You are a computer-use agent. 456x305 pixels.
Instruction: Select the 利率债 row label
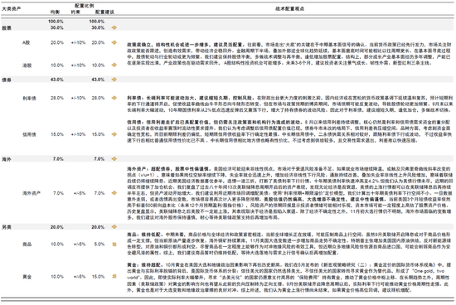29,99
